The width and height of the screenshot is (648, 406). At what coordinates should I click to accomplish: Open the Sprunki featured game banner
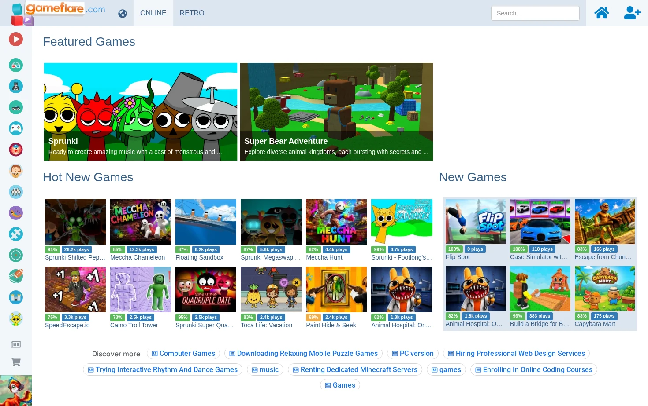[141, 112]
